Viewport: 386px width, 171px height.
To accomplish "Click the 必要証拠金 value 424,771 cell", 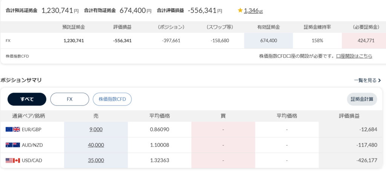I will point(364,41).
